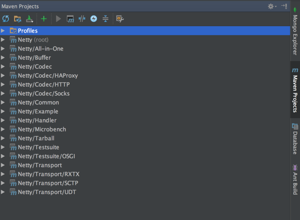
Task: Open Maven settings wrench icon
Action: (x=120, y=19)
